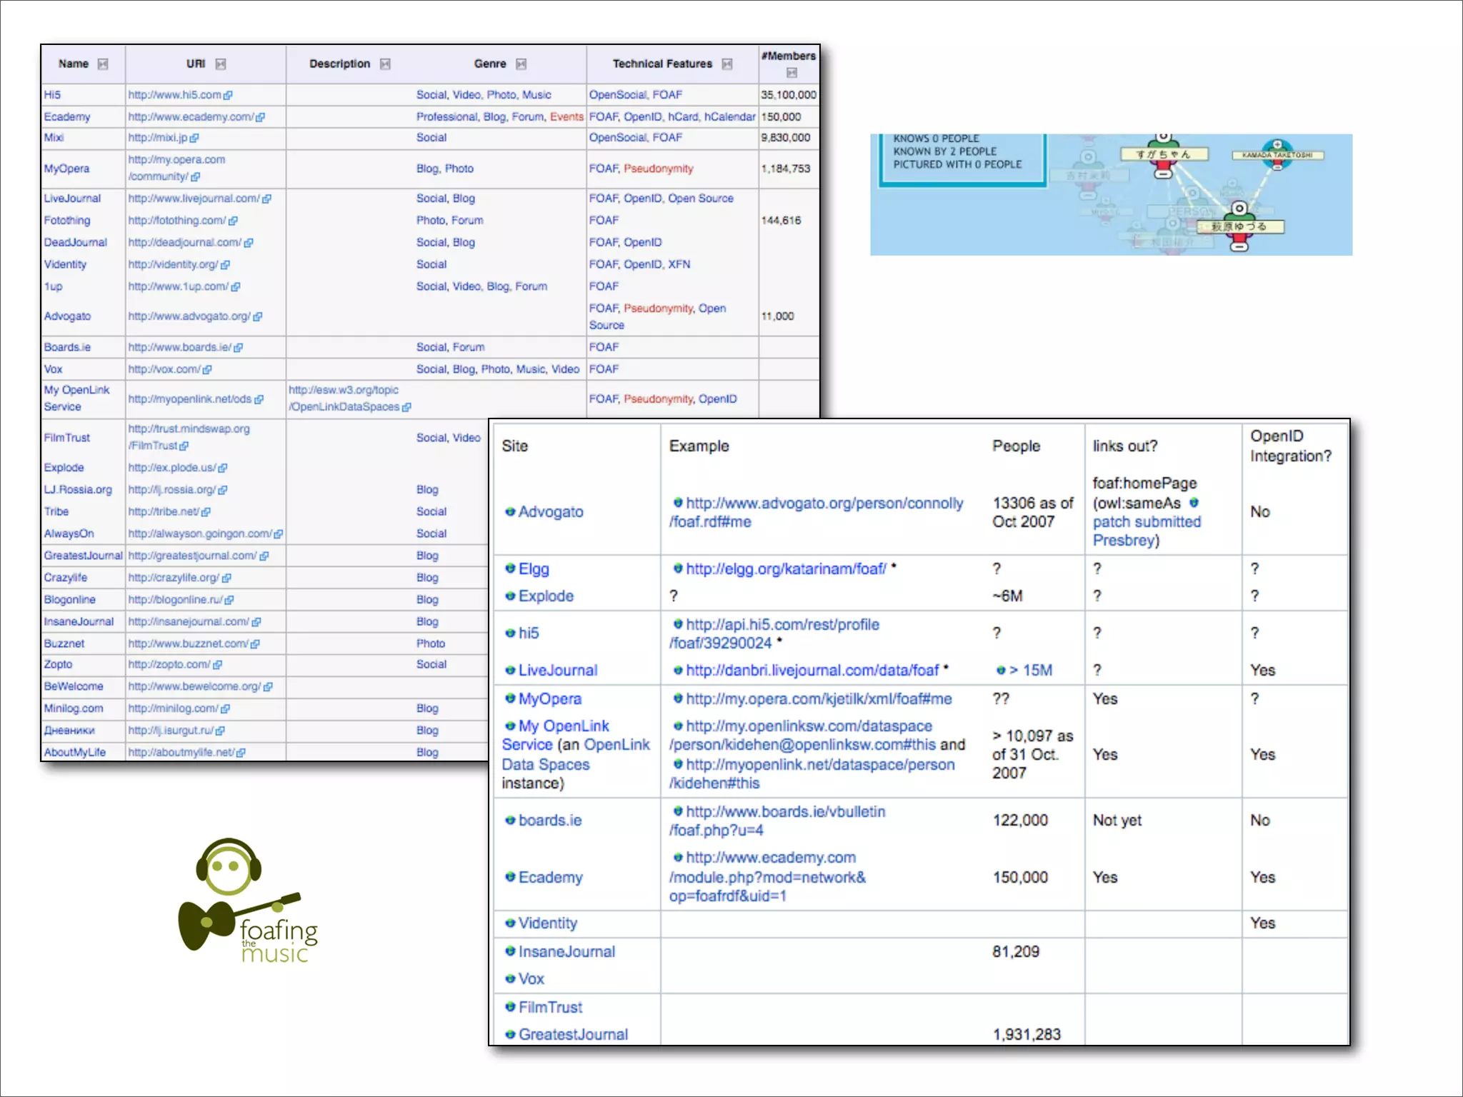Image resolution: width=1463 pixels, height=1097 pixels.
Task: Open the boards.ie vbulletin foaf link
Action: coord(784,812)
